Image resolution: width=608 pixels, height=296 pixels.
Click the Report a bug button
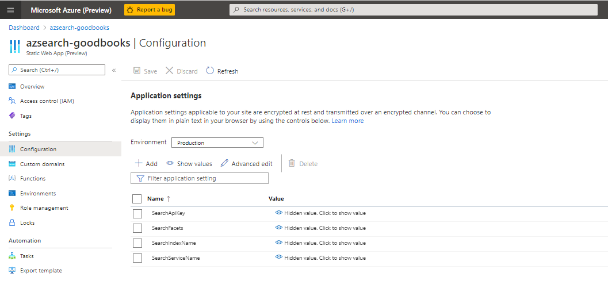(150, 10)
